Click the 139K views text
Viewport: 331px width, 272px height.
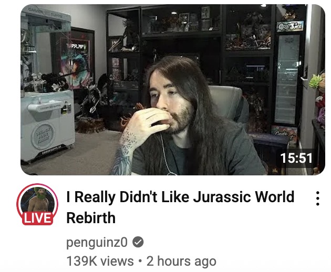(100, 261)
